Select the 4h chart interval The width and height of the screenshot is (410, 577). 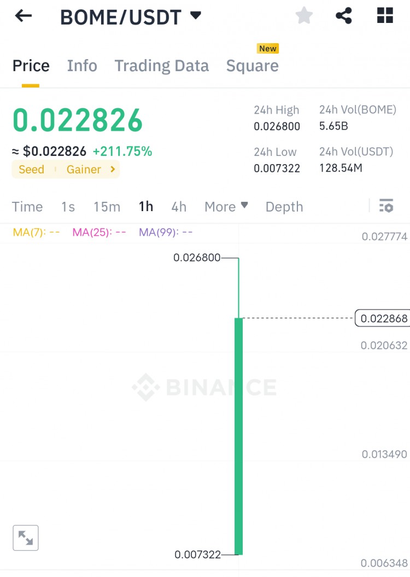[179, 206]
